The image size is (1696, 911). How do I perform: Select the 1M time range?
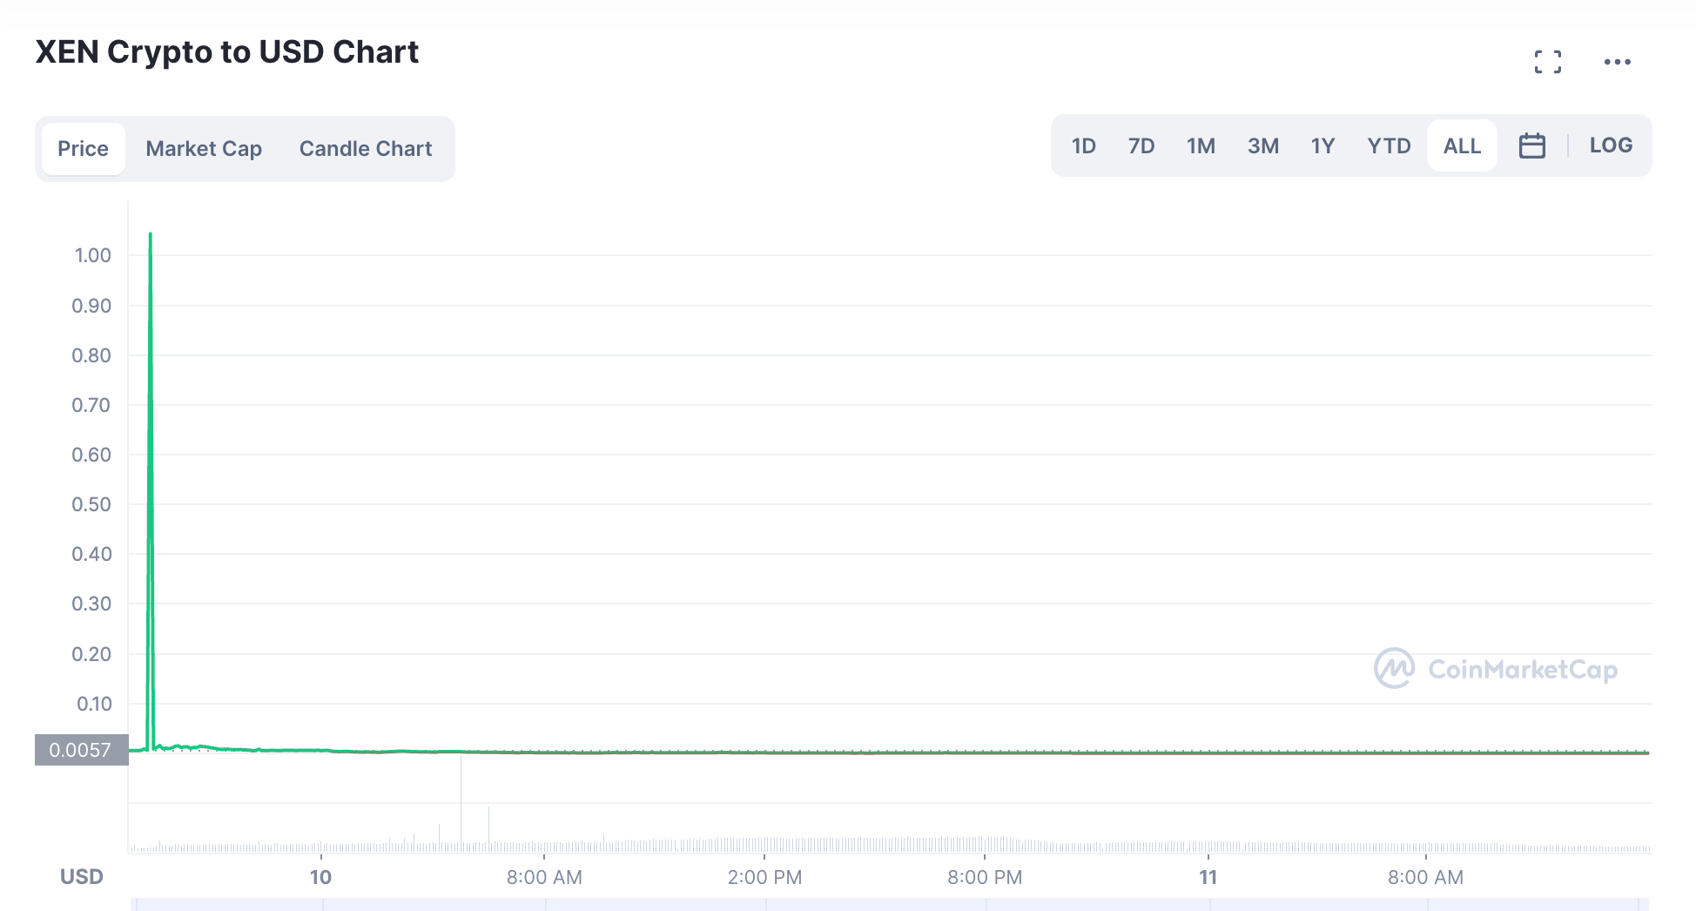(x=1201, y=145)
